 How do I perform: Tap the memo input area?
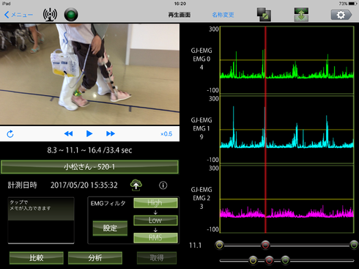(41, 221)
